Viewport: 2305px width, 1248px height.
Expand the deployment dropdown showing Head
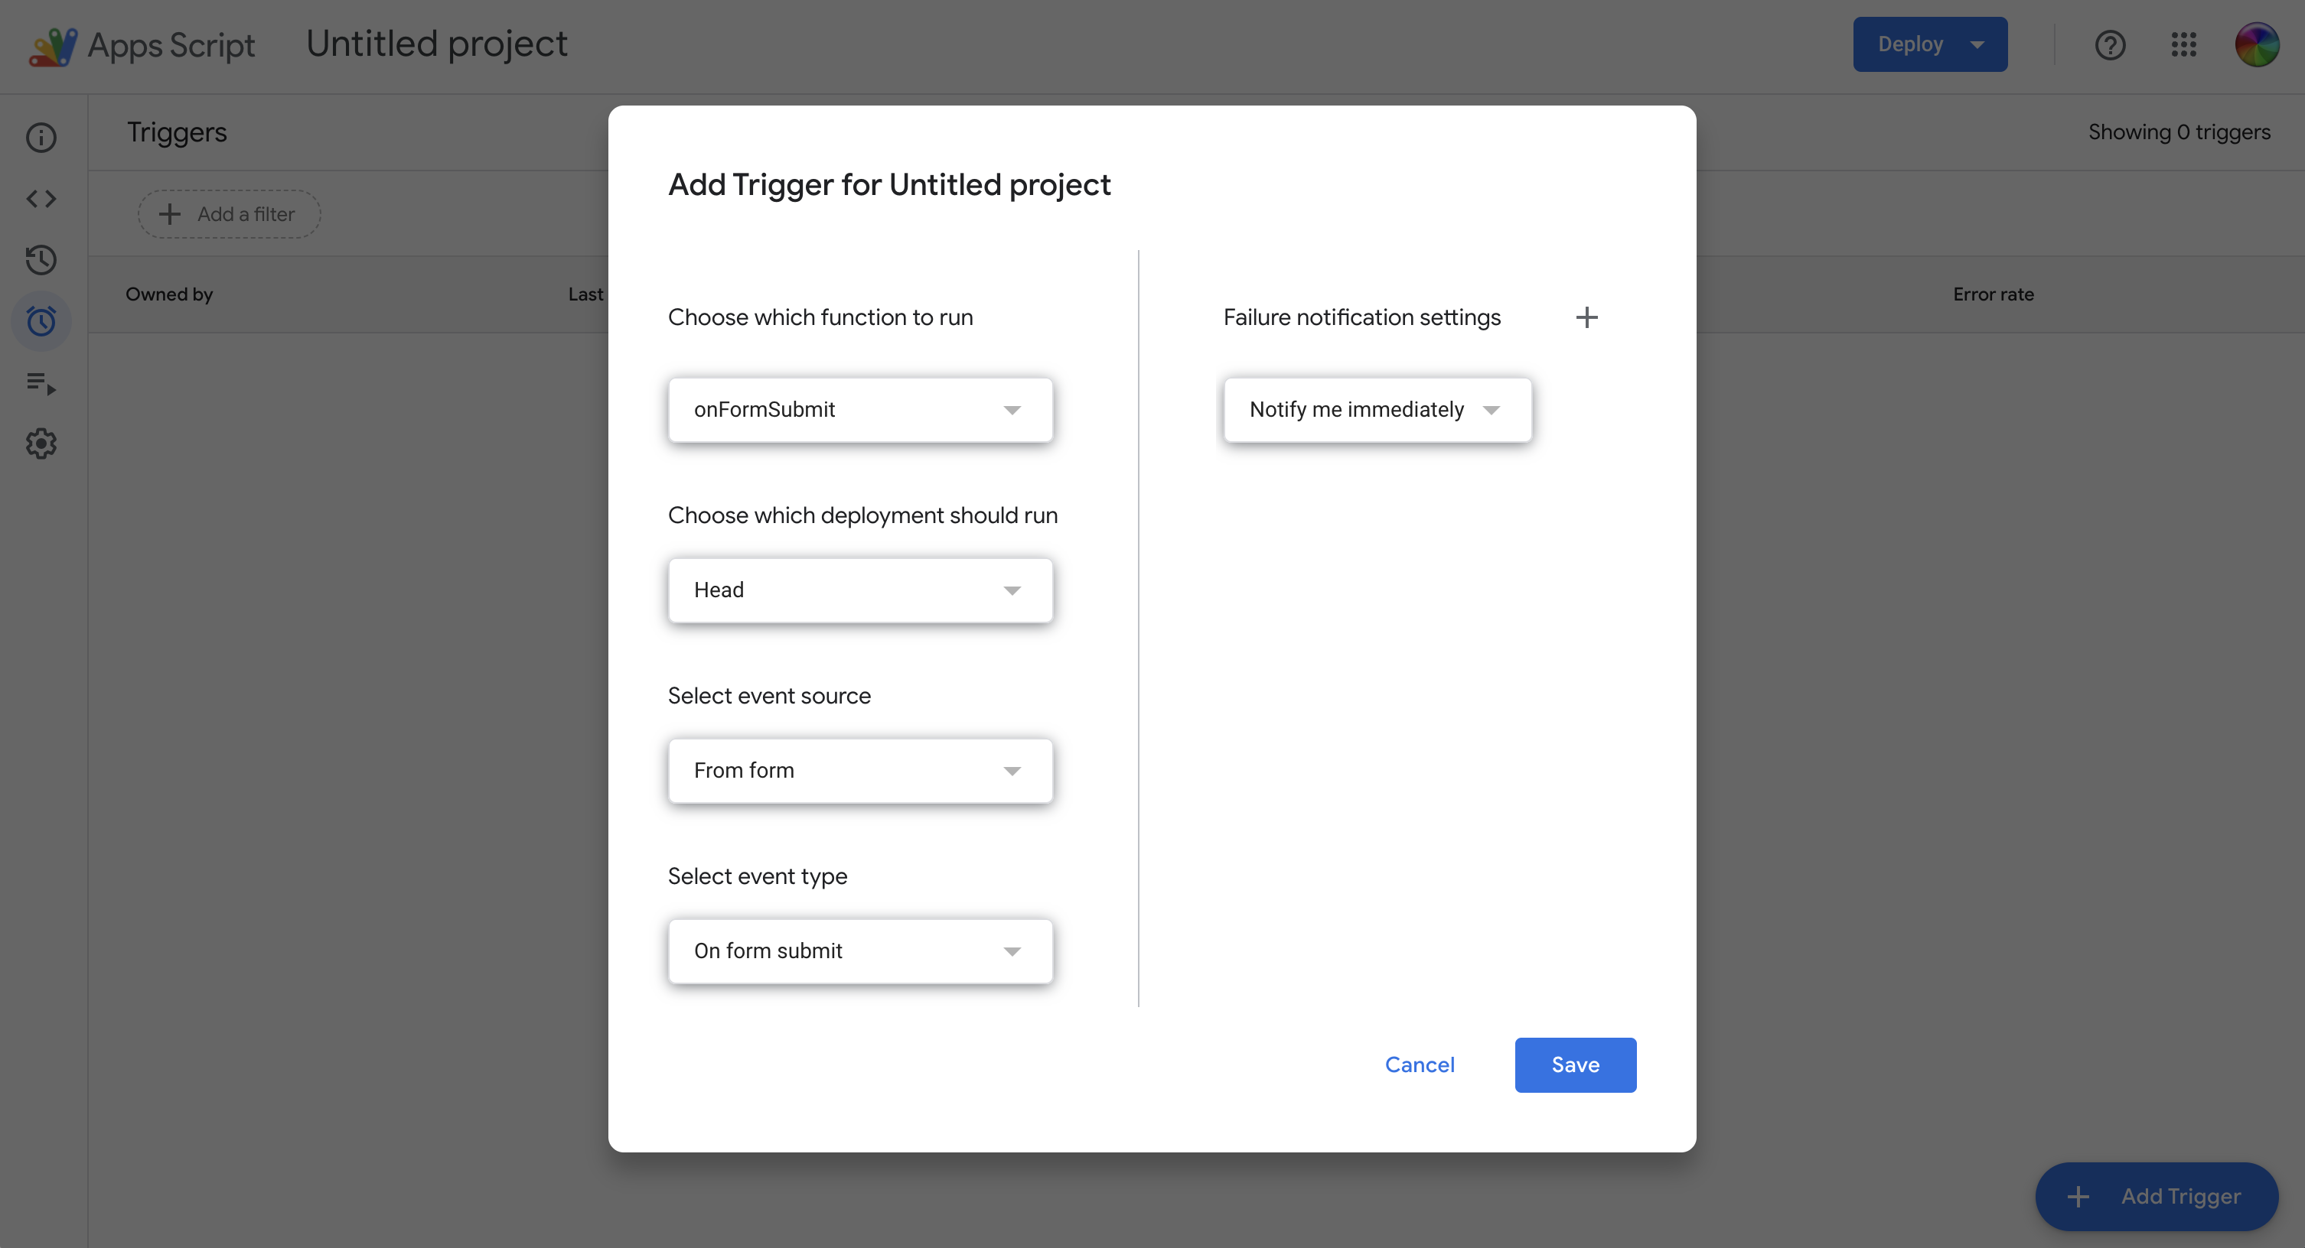point(860,590)
